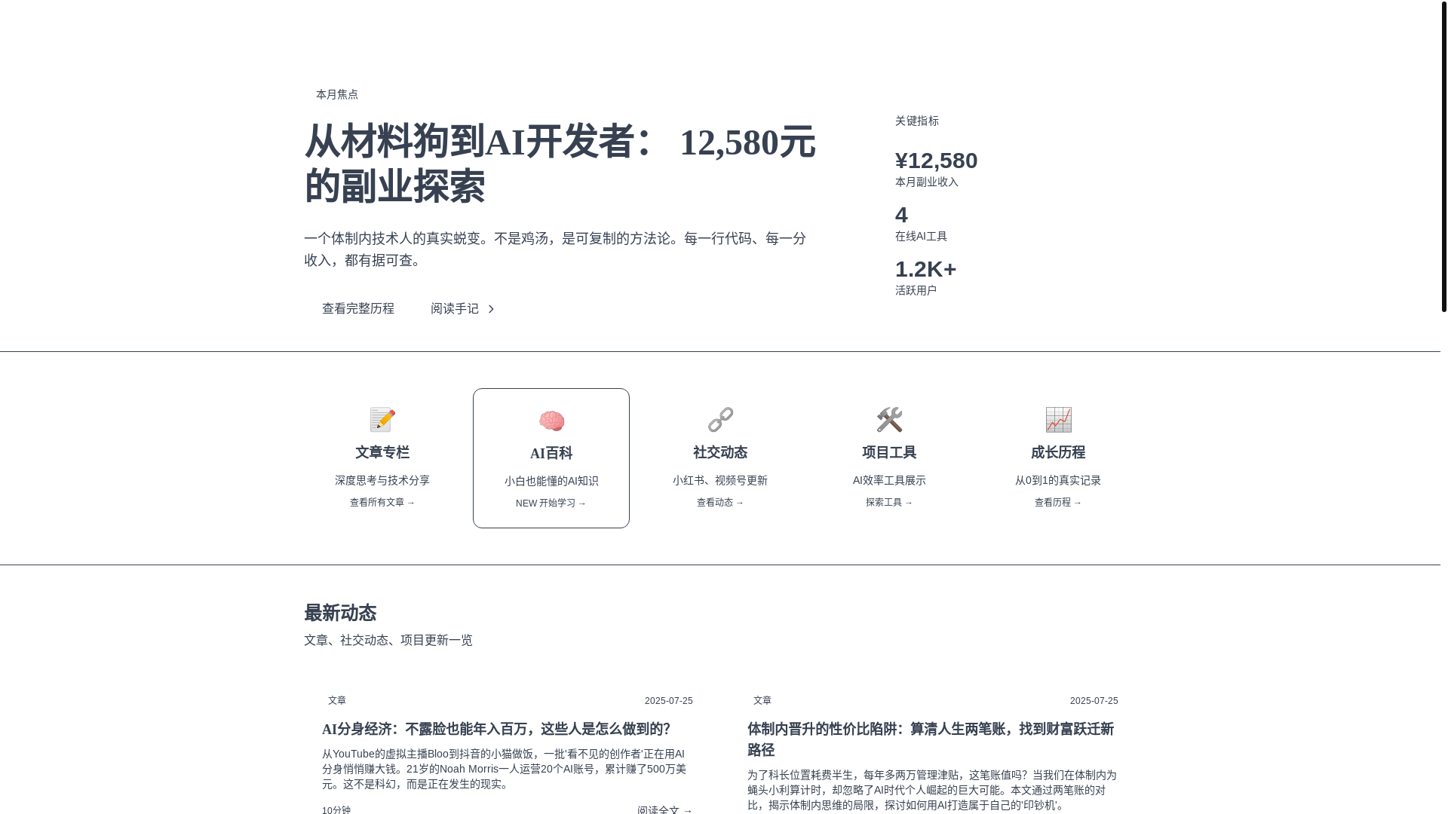Click 深度思考与技术分享 description
Viewport: 1448px width, 814px height.
click(382, 480)
